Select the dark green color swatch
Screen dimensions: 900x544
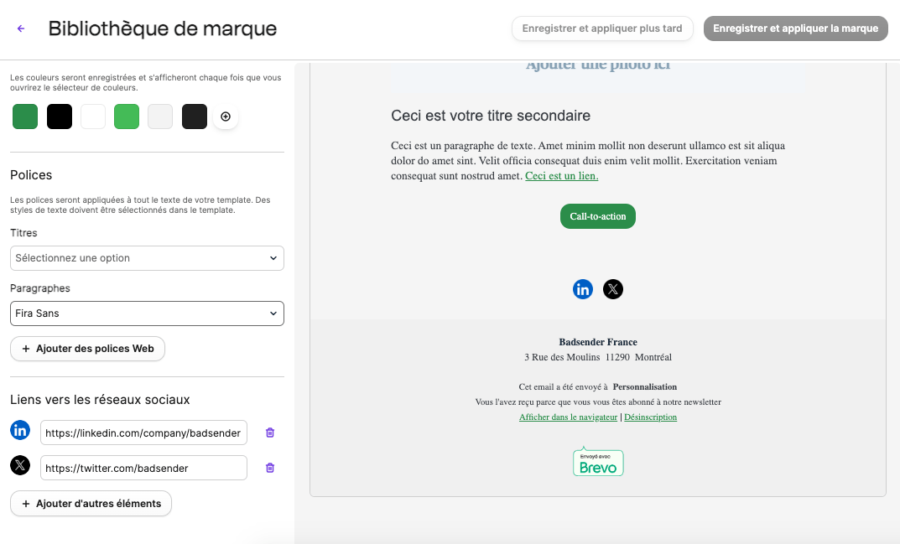[25, 117]
